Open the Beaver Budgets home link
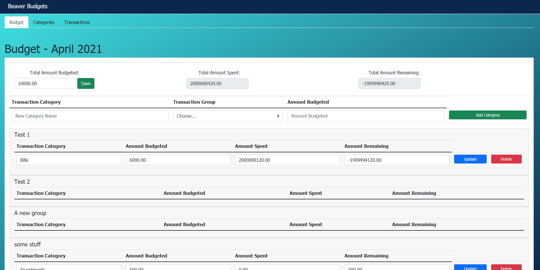 click(28, 6)
